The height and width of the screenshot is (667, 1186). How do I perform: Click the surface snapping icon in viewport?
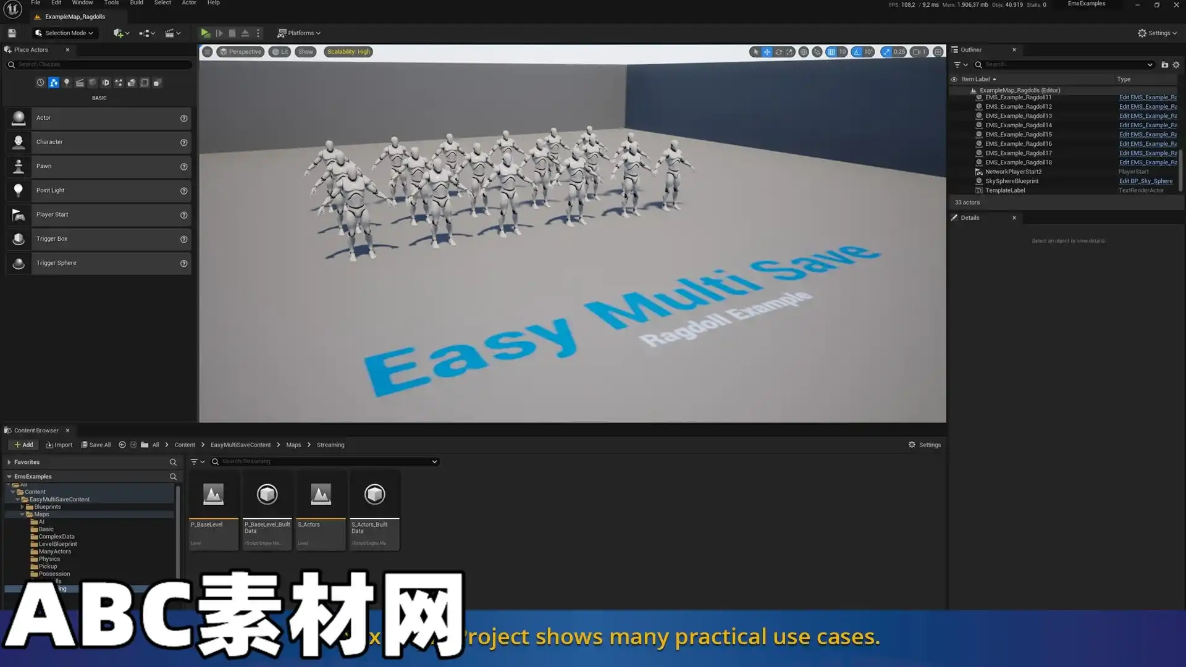coord(817,52)
